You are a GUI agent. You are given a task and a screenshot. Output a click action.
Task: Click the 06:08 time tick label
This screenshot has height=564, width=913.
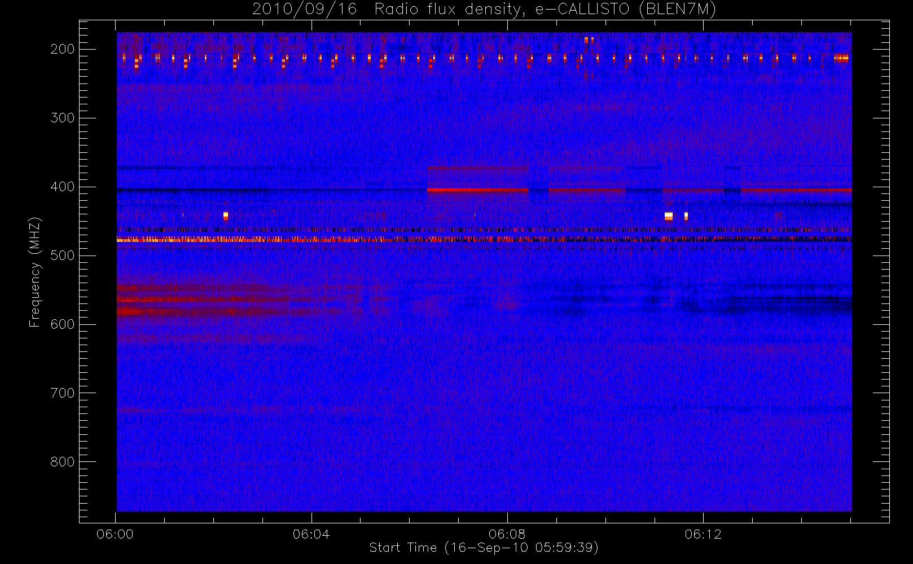click(507, 534)
